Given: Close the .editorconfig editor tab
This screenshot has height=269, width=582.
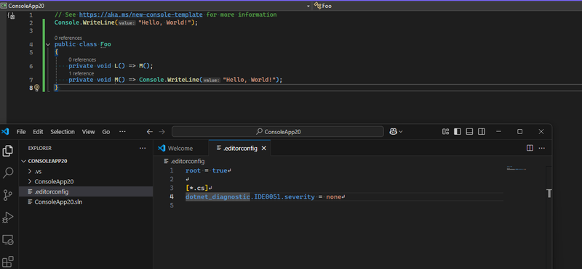Looking at the screenshot, I should (x=264, y=149).
